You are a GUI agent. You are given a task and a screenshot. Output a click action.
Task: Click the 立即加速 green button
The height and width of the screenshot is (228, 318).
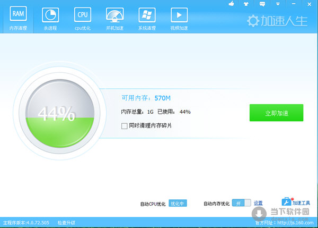276,113
